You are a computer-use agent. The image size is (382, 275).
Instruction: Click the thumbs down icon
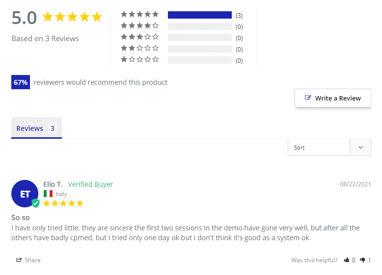(363, 260)
